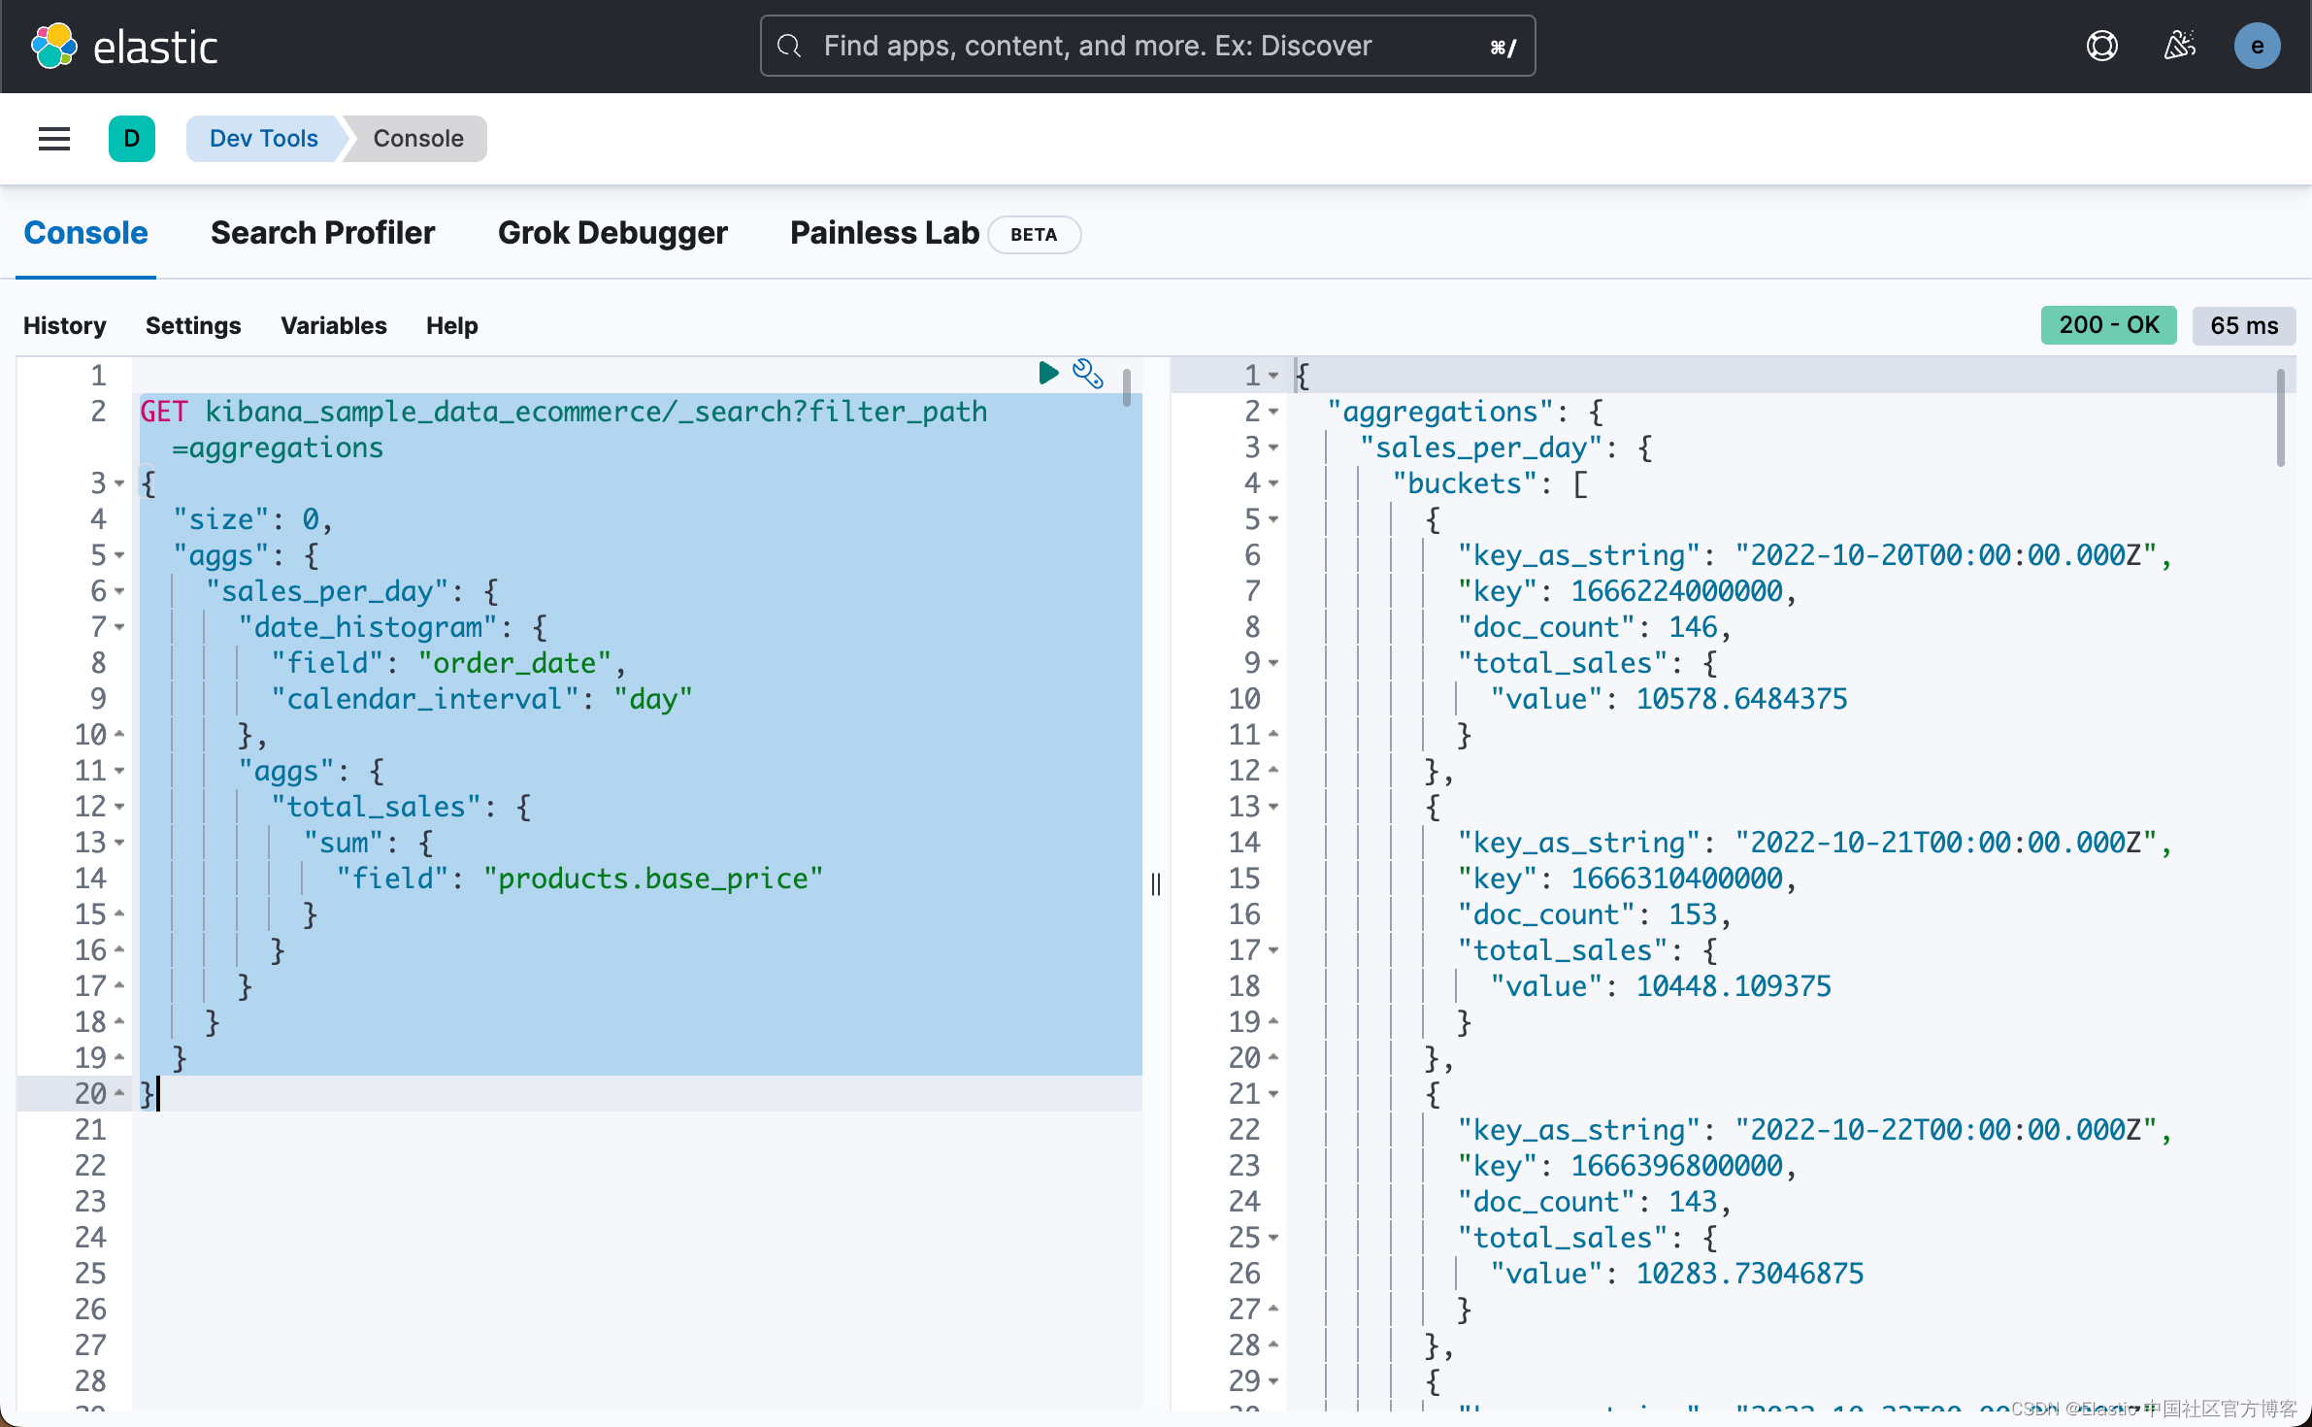Viewport: 2312px width, 1427px height.
Task: Open the help lifebuoy icon
Action: click(x=2101, y=46)
